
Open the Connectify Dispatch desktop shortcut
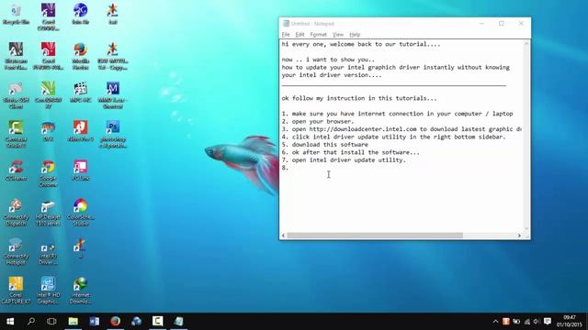coord(16,212)
